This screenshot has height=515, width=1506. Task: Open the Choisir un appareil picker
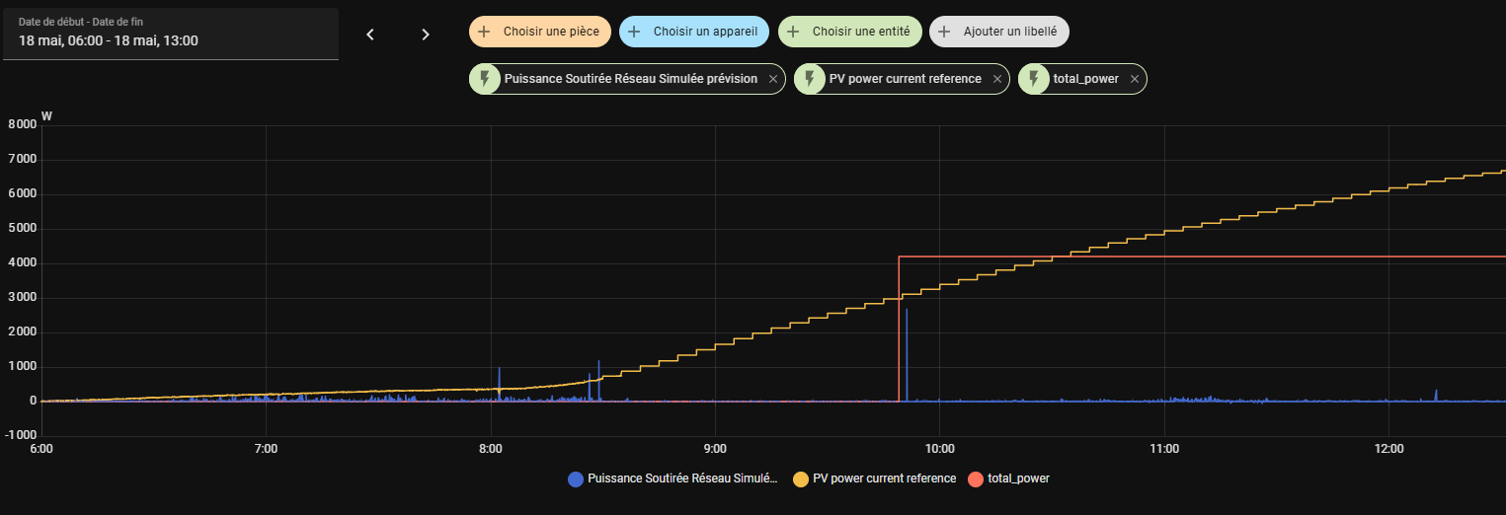coord(694,32)
